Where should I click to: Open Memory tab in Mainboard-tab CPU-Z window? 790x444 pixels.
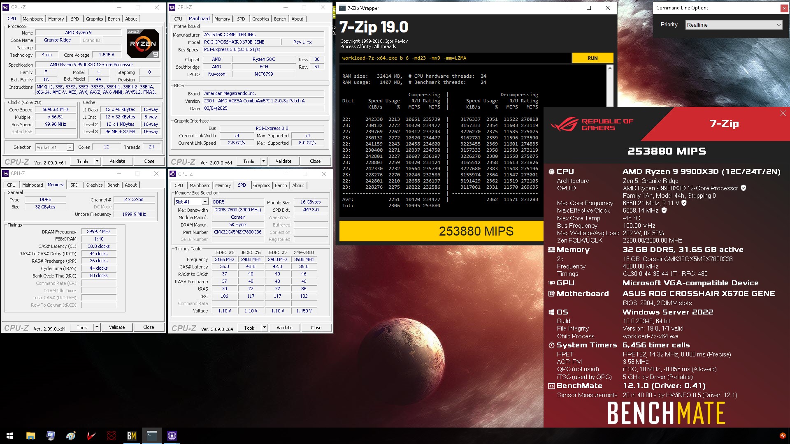point(222,19)
